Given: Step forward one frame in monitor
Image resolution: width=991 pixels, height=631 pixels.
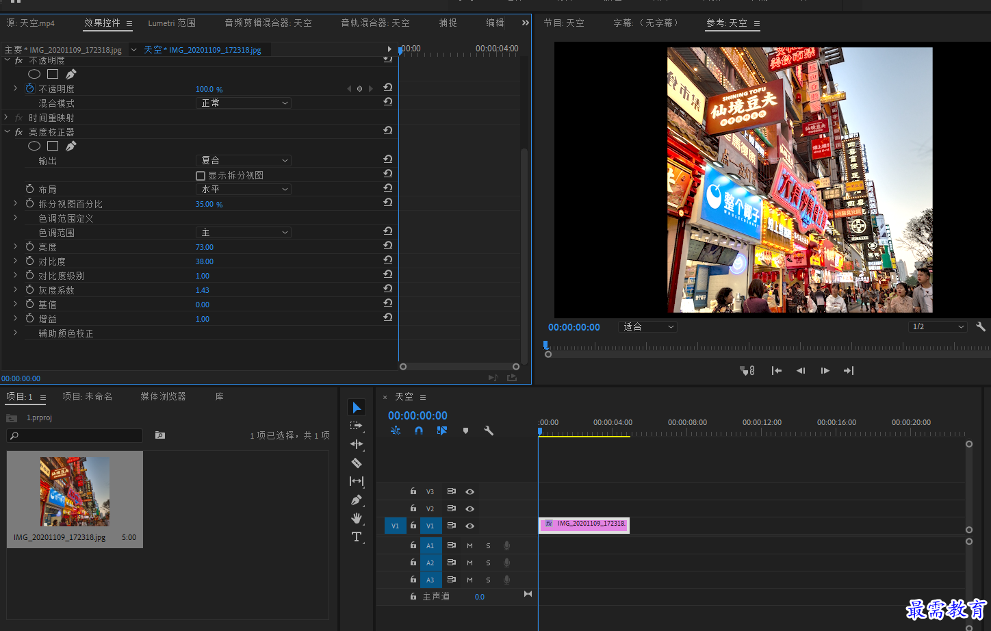Looking at the screenshot, I should click(x=825, y=370).
